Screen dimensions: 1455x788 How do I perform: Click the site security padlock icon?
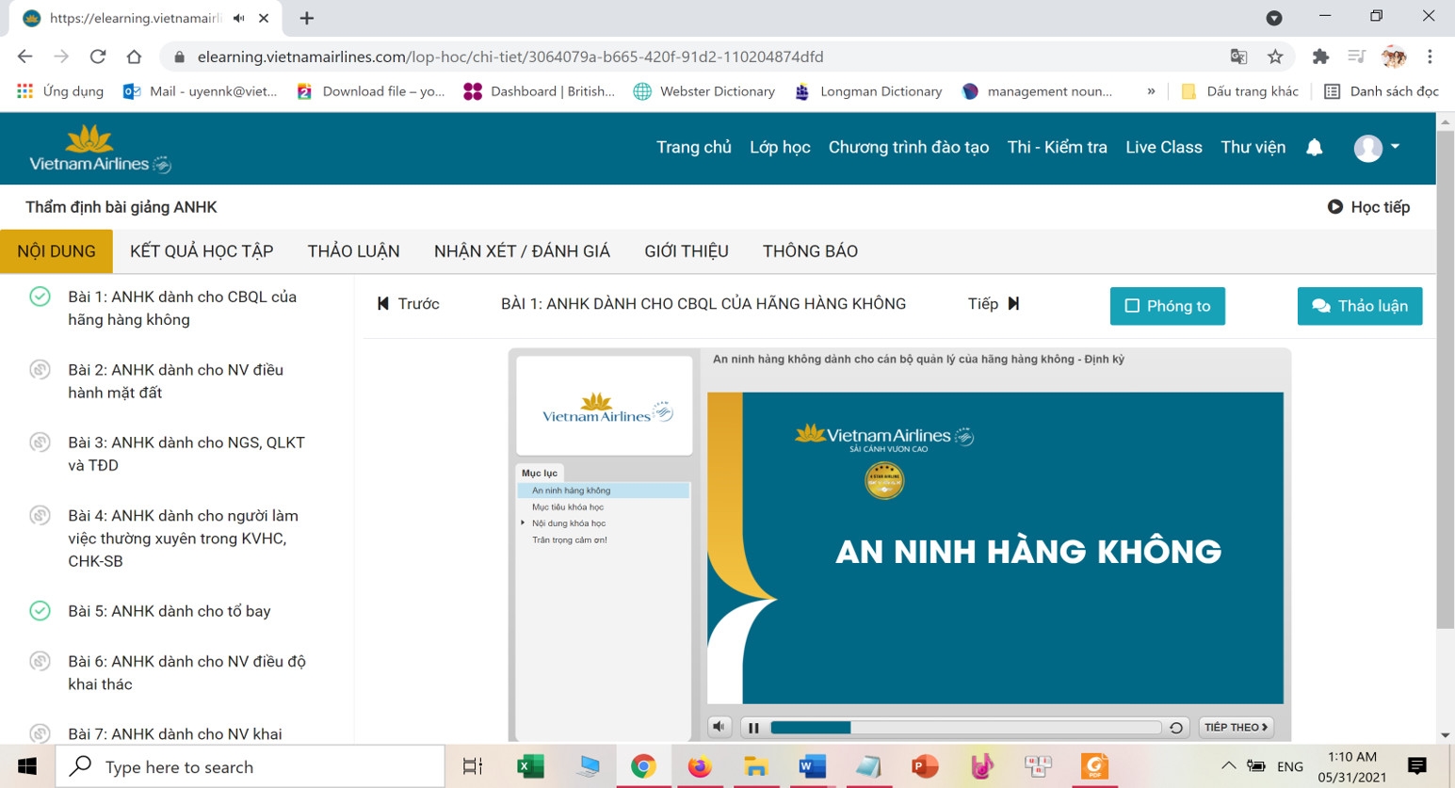tap(177, 56)
